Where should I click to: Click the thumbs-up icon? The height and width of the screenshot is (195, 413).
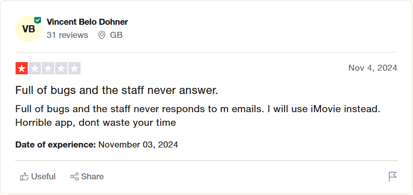[24, 177]
